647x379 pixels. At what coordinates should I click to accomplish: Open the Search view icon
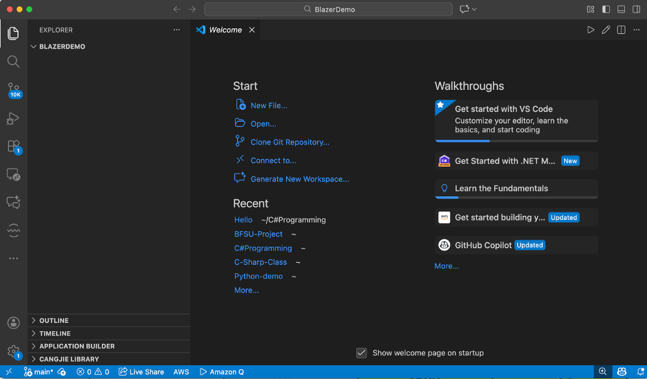point(13,62)
